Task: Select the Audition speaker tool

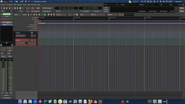Action: point(39,15)
